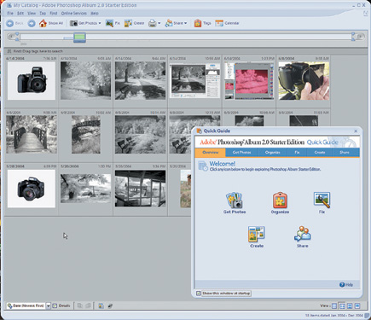Toggle the Details checkbox

tap(55, 305)
